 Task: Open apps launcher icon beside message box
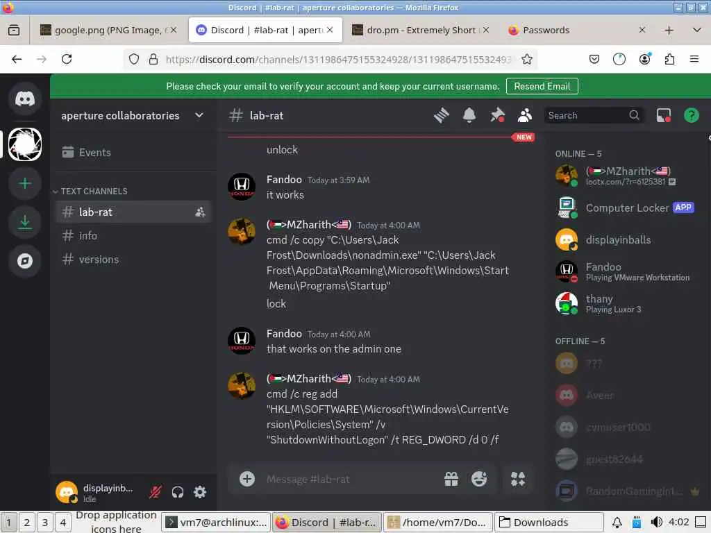click(x=518, y=479)
